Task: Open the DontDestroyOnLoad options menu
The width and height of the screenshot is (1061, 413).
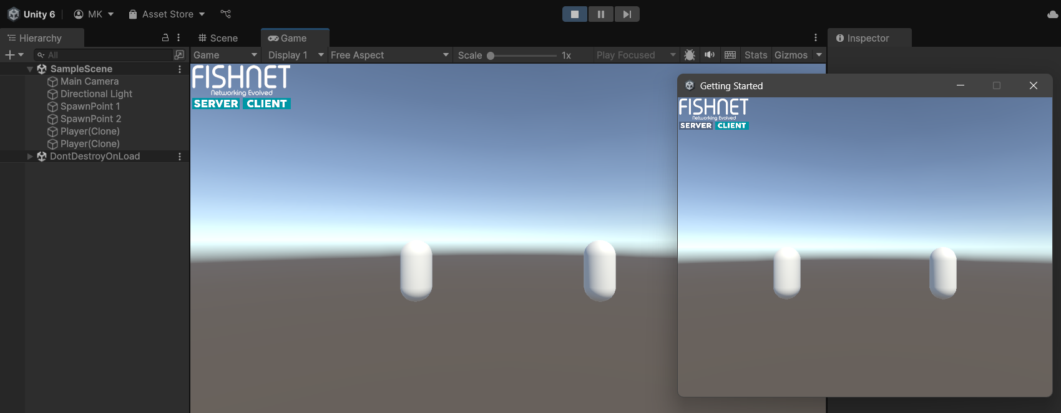Action: 180,157
